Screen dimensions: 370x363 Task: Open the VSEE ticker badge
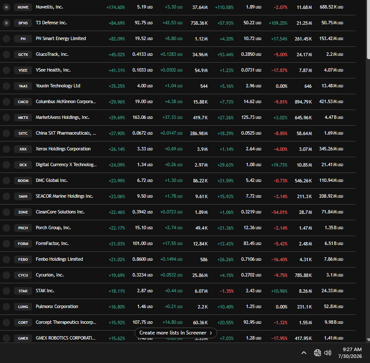tap(23, 70)
